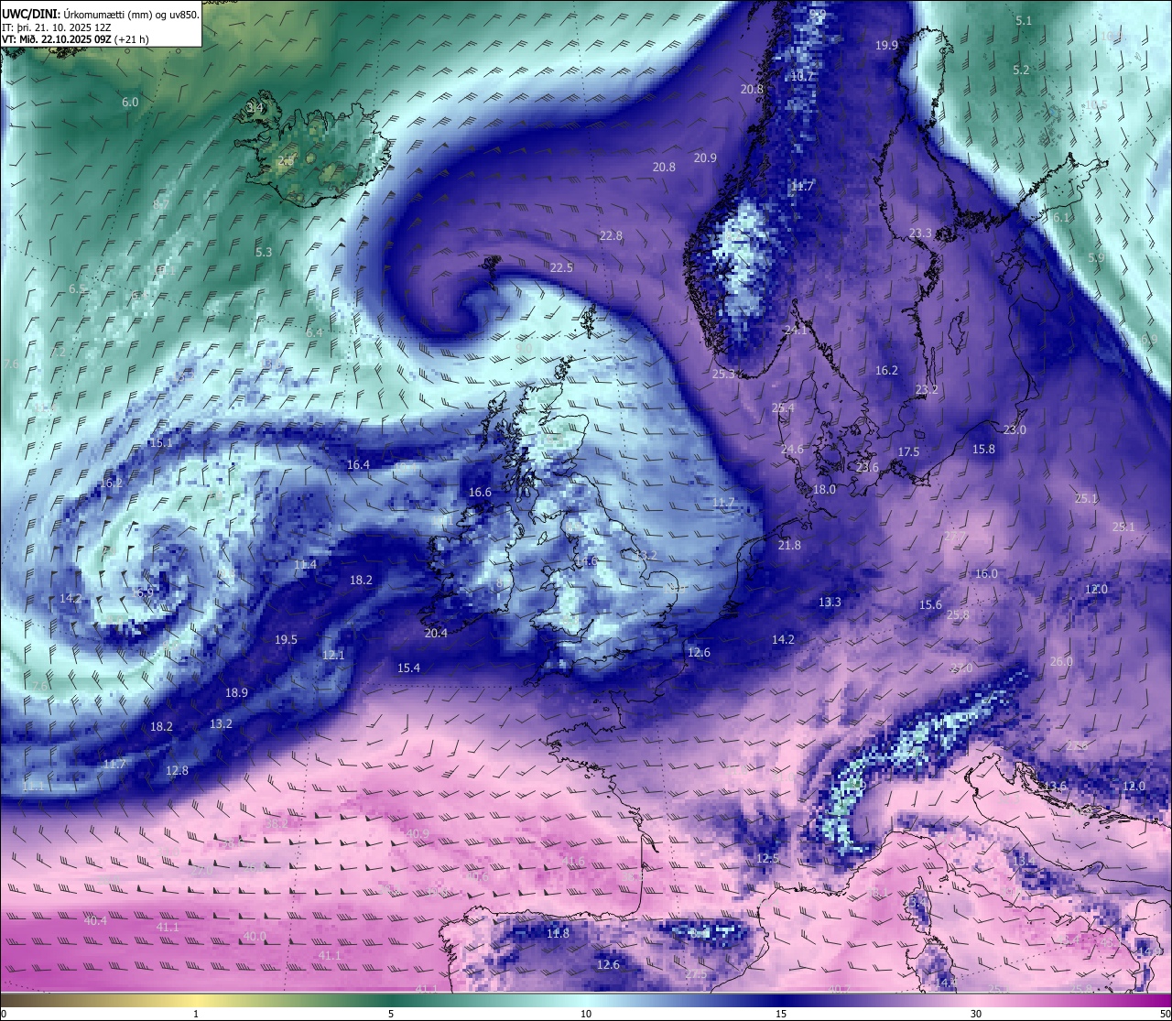Image resolution: width=1172 pixels, height=1021 pixels.
Task: Click the color scale label 0
Action: (3, 1014)
